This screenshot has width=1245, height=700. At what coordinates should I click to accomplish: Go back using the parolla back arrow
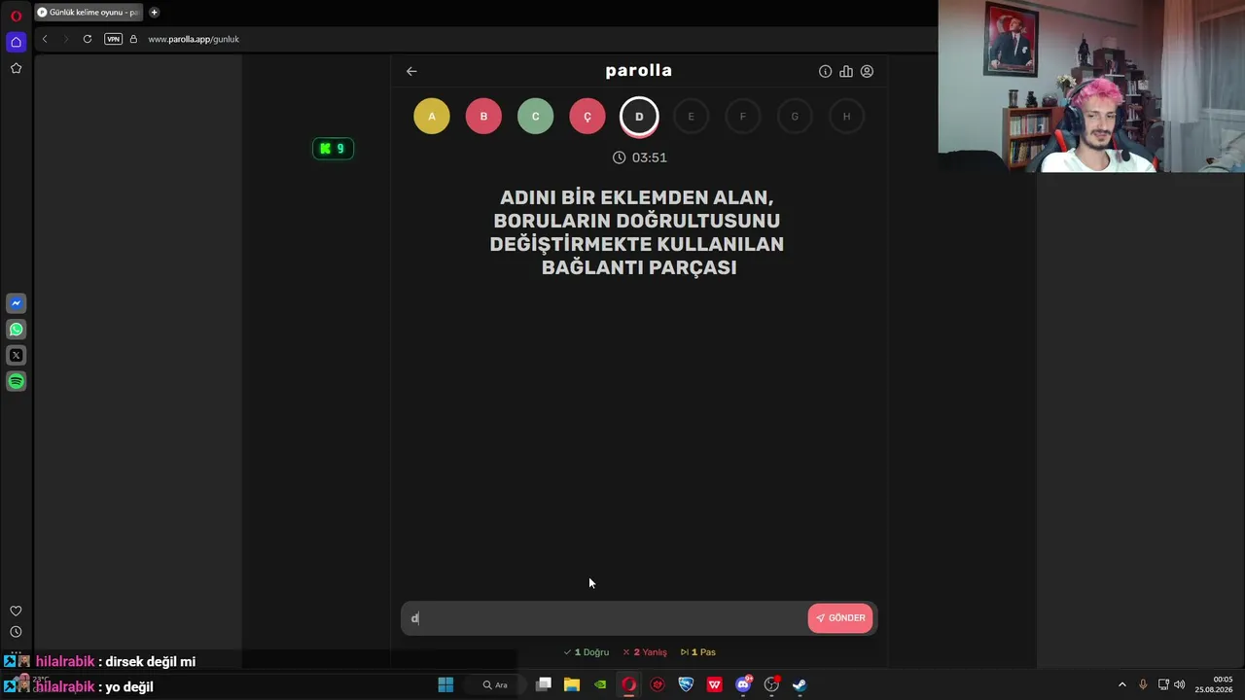pyautogui.click(x=411, y=71)
